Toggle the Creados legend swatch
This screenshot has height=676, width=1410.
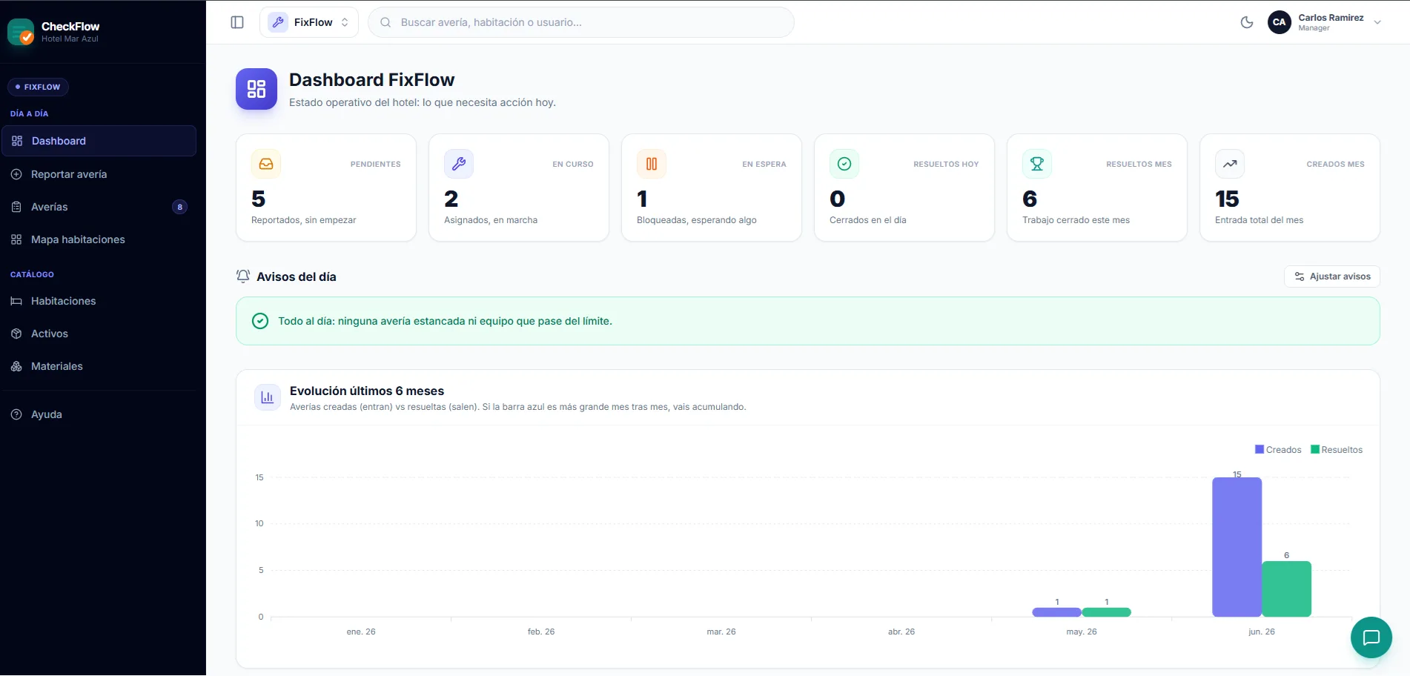1260,449
